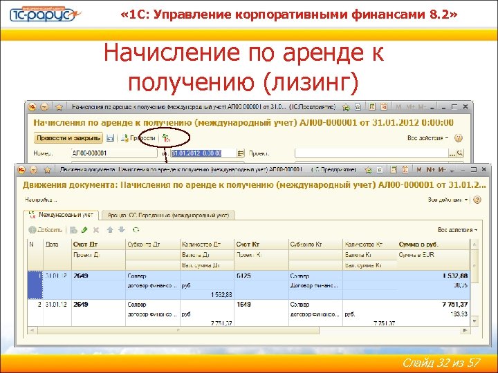Click history icon in Движения документа title bar
This screenshot has width=498, height=373.
point(380,170)
